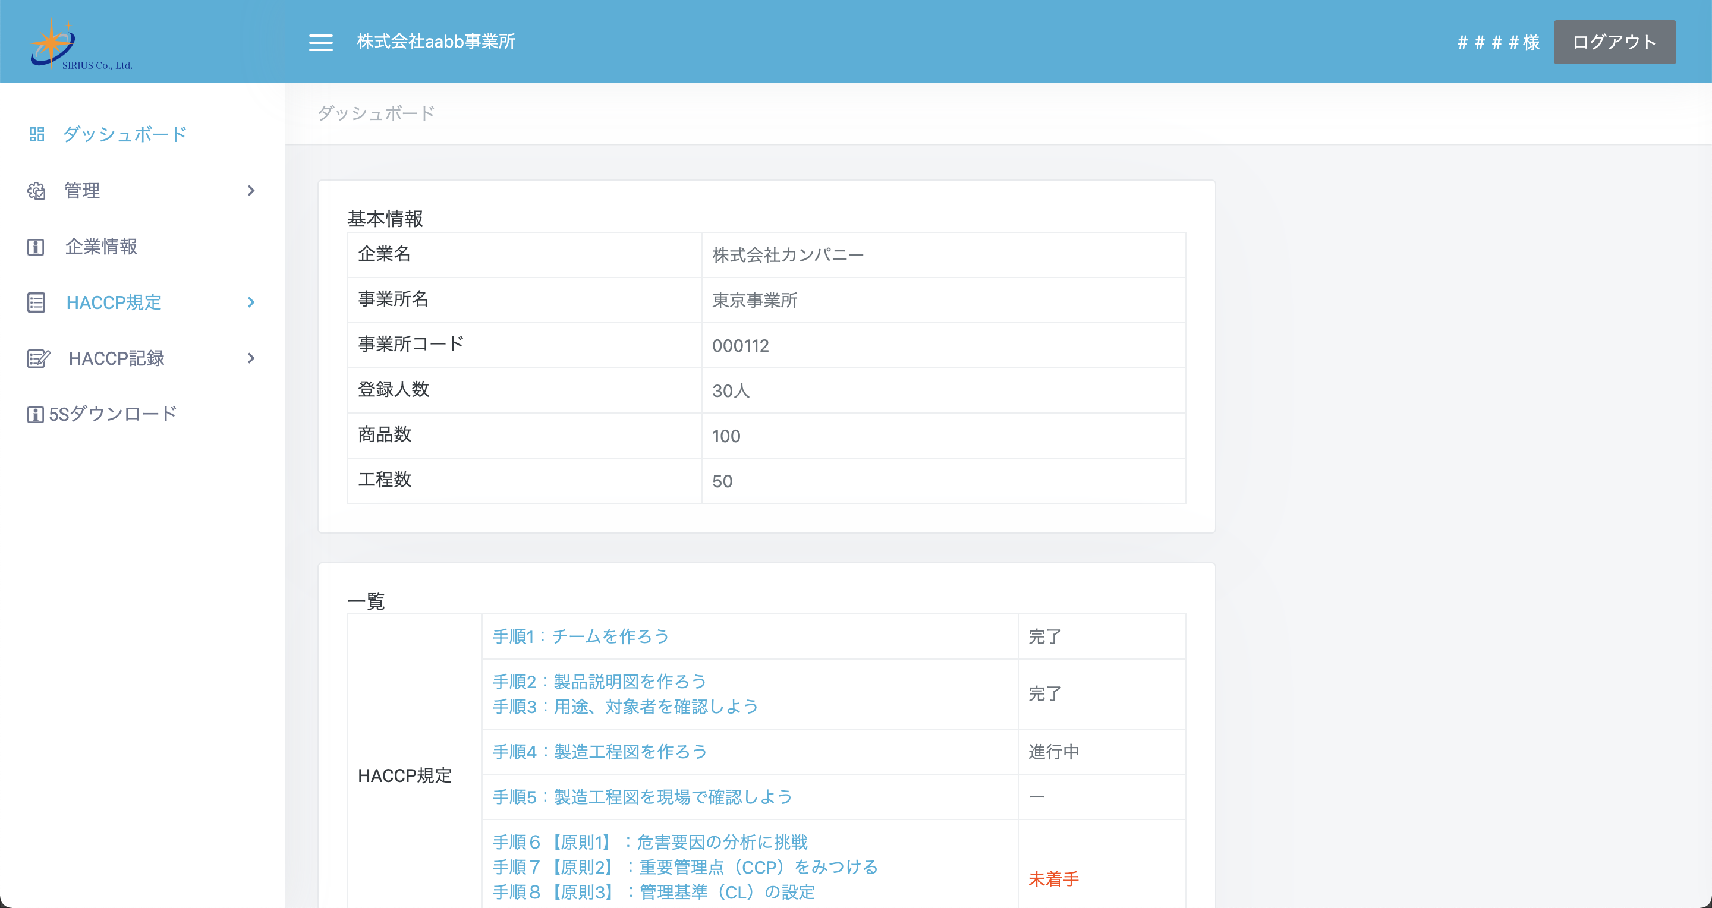Click the dashboard grid icon
The height and width of the screenshot is (908, 1712).
click(x=36, y=135)
